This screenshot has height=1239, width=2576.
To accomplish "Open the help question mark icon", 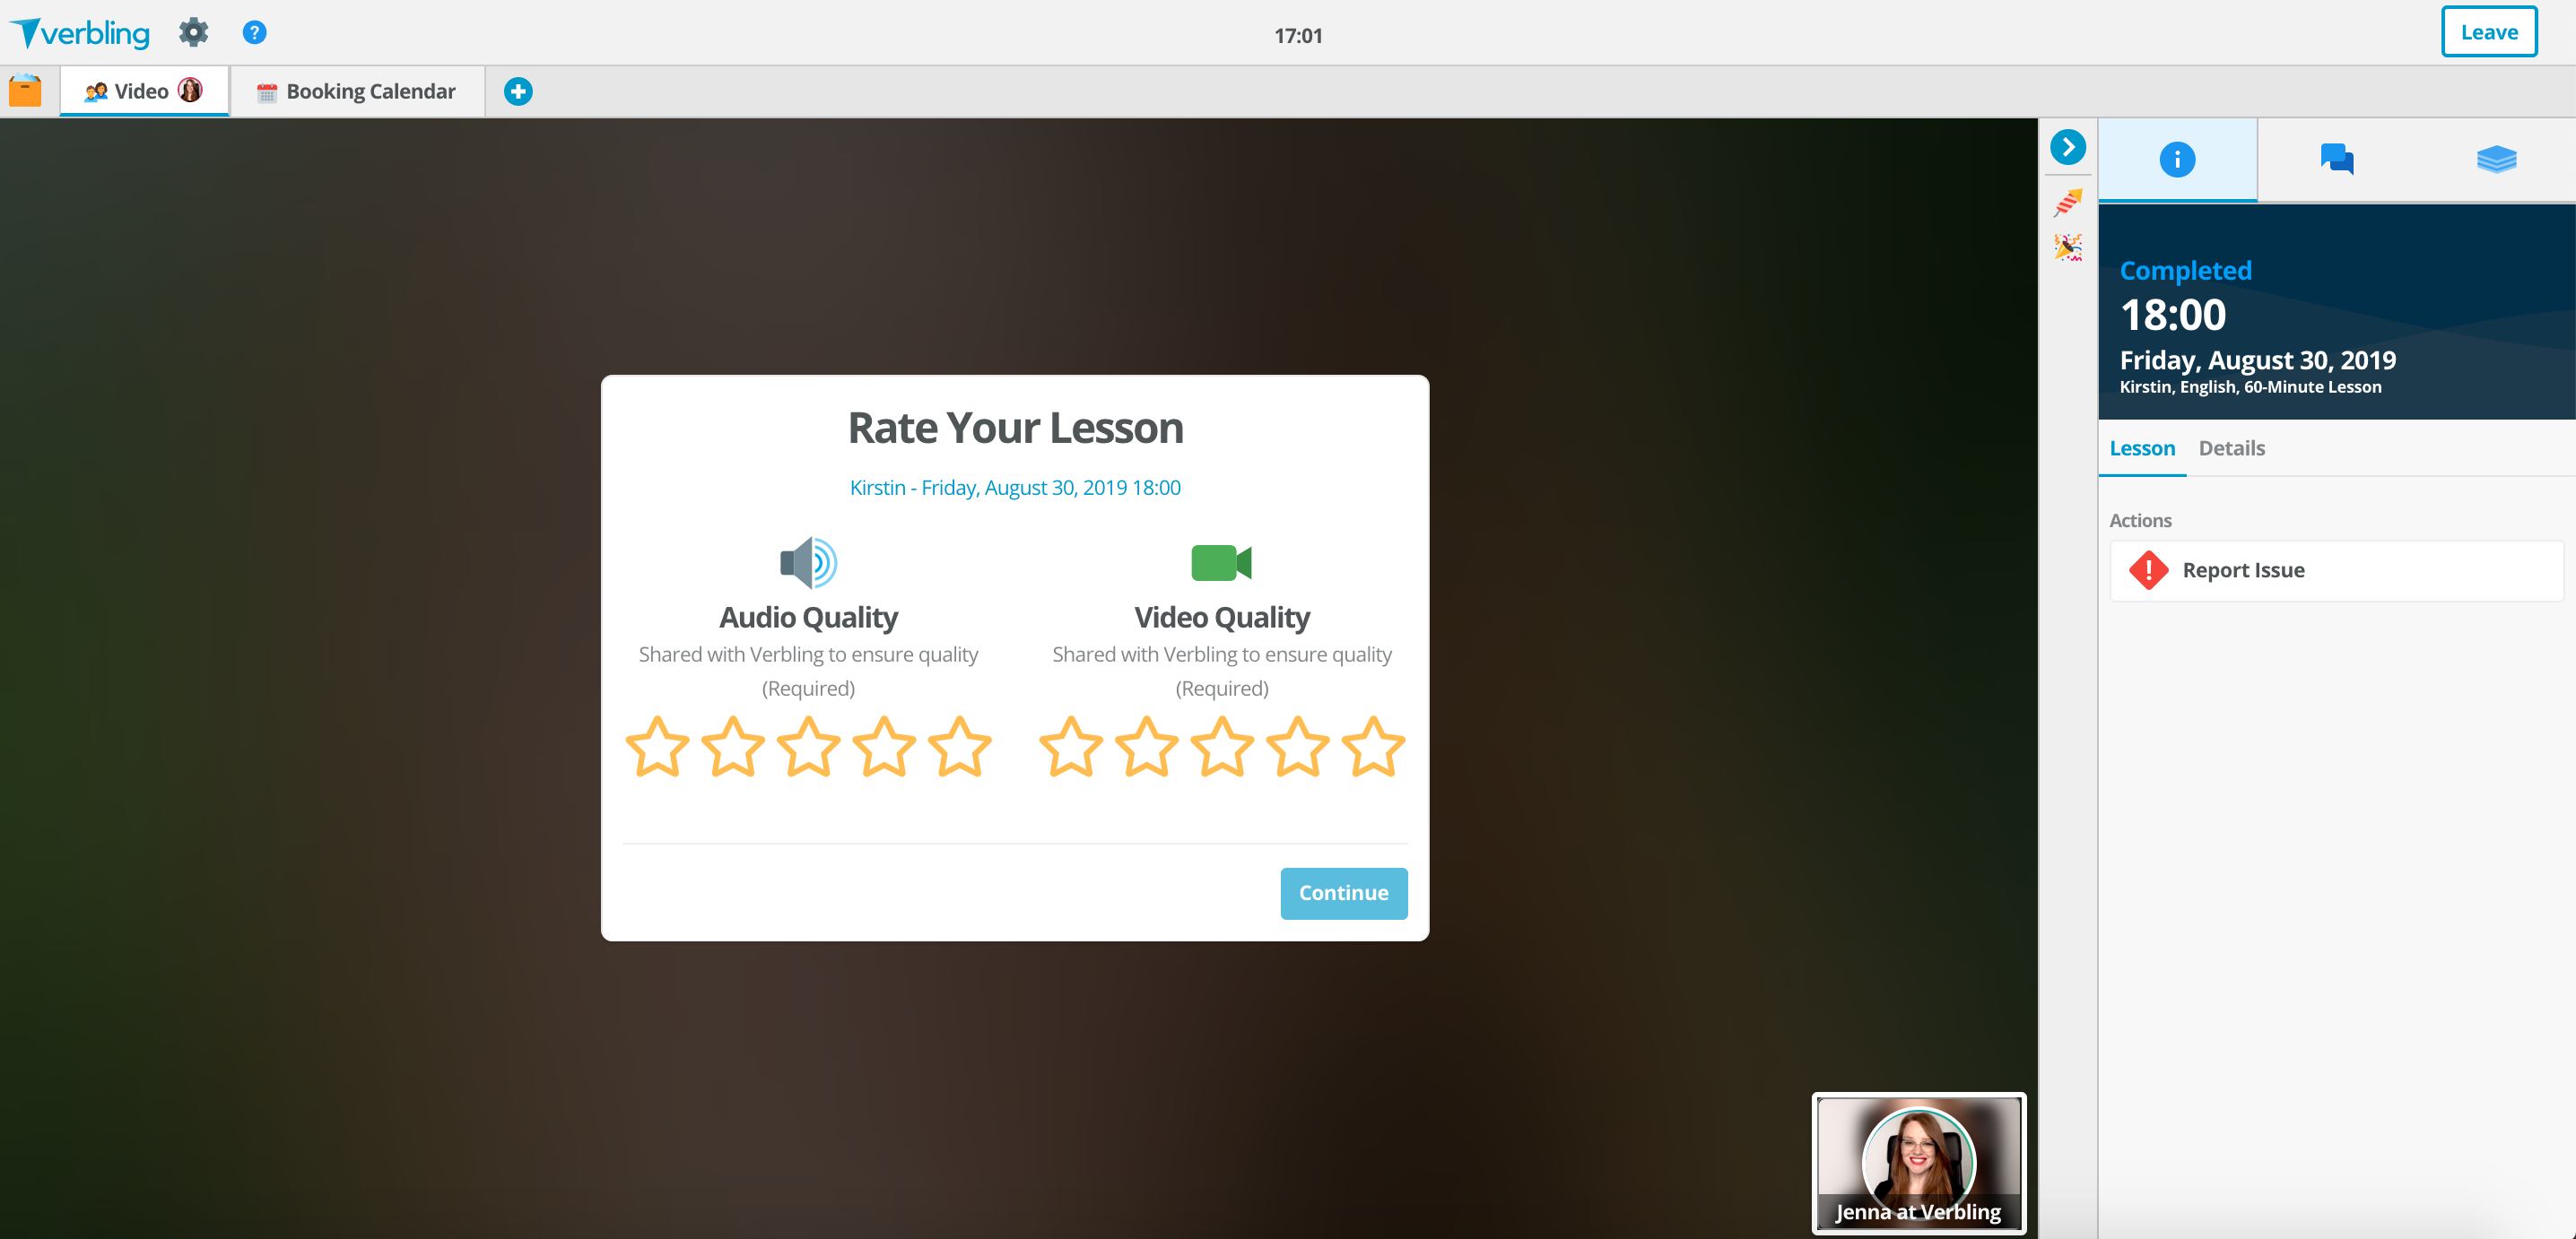I will pyautogui.click(x=255, y=33).
